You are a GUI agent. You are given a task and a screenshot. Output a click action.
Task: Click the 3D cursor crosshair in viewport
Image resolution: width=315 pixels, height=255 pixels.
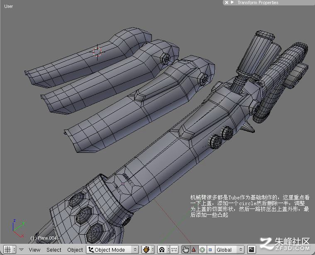tap(97, 52)
